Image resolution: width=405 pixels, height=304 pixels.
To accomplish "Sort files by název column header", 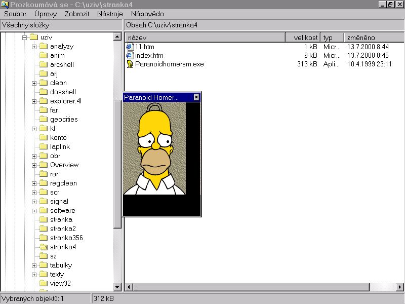I will coord(205,37).
